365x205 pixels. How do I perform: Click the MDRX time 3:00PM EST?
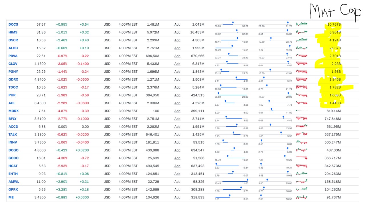[128, 111]
